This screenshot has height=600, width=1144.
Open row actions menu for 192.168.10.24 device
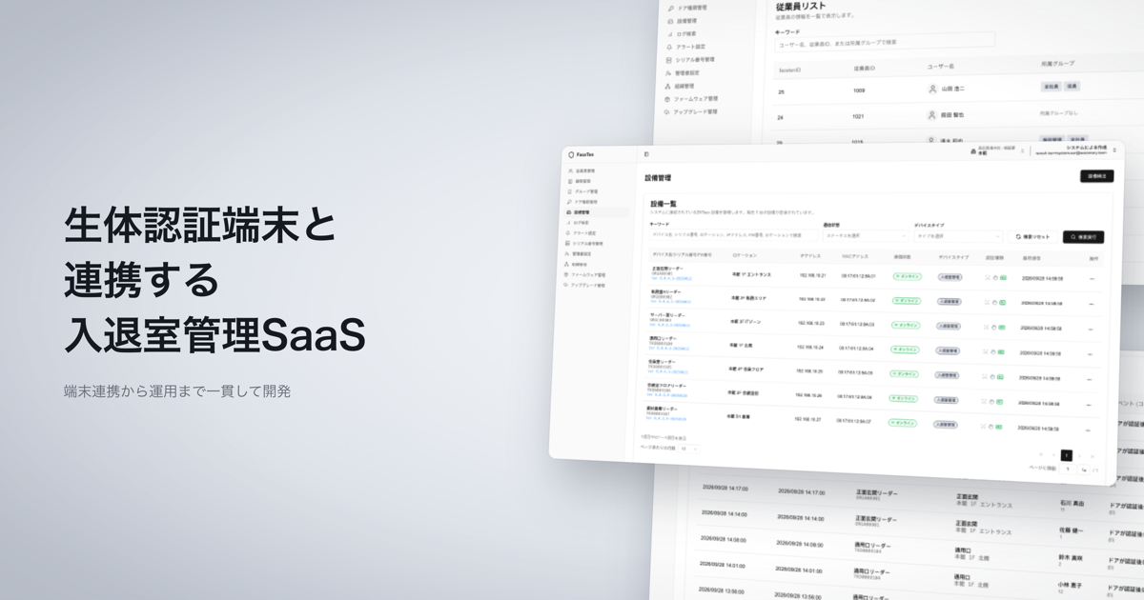[x=1090, y=354]
